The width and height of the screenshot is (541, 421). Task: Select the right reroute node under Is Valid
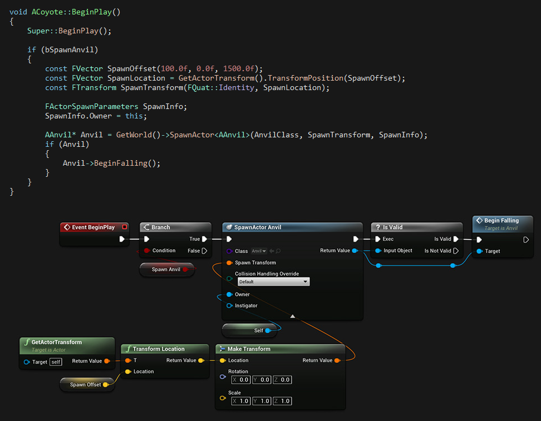pos(453,265)
